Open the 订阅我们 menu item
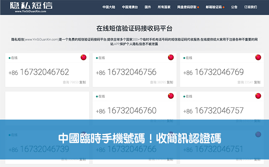269x167 pixels. (251, 7)
